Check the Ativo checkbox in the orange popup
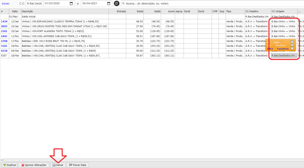 click(292, 42)
